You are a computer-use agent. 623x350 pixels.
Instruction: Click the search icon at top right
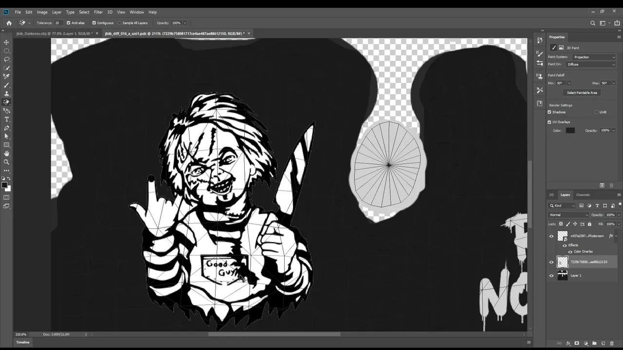(592, 23)
